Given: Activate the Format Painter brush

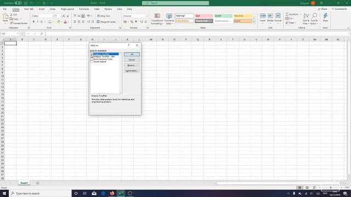Looking at the screenshot, I should (x=11, y=23).
